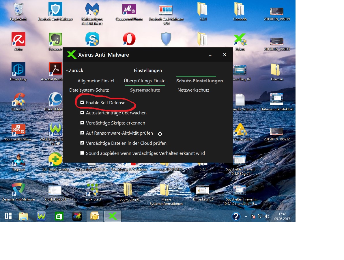Screen dimensions: 344x260
Task: Select the Systemschutz sub-tab
Action: tap(145, 90)
